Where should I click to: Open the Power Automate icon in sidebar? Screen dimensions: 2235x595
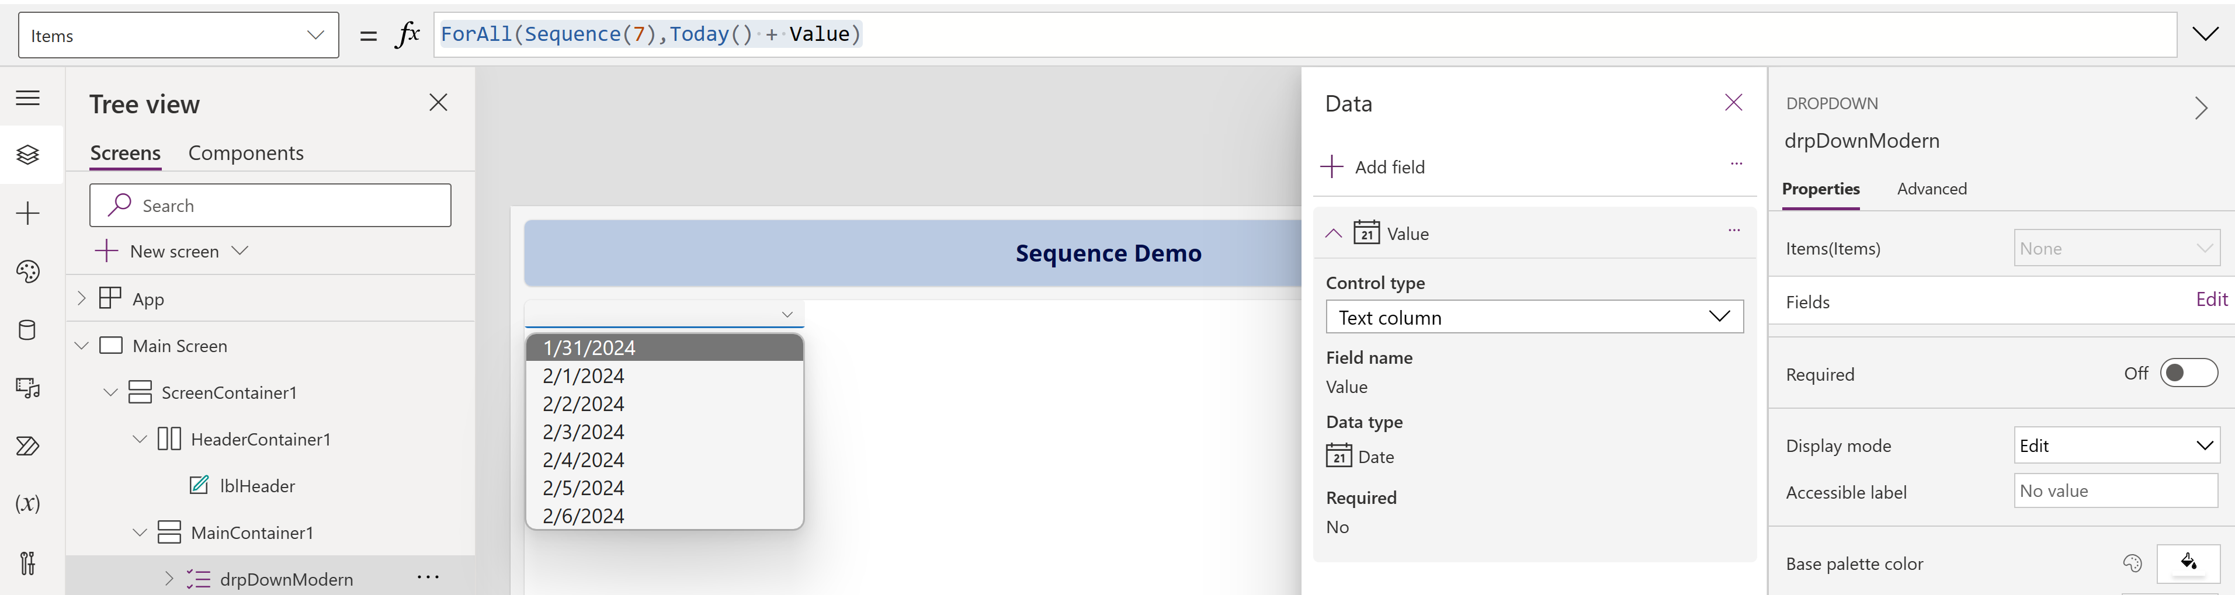28,446
